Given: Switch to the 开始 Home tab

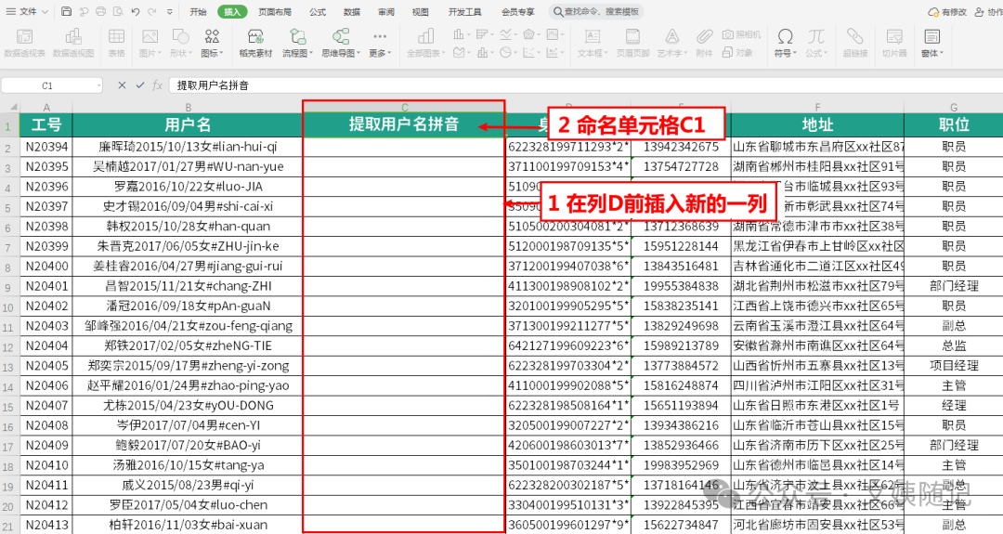Looking at the screenshot, I should click(199, 11).
